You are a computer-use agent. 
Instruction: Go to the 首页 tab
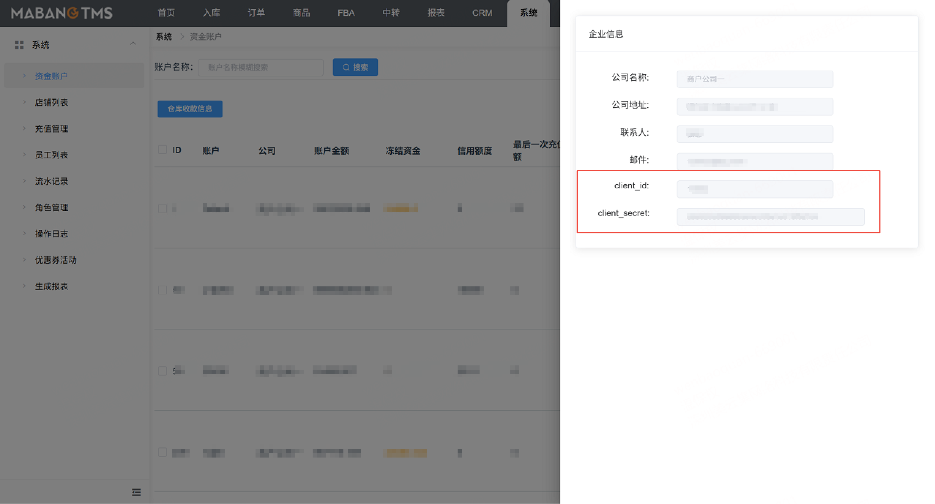pyautogui.click(x=166, y=13)
